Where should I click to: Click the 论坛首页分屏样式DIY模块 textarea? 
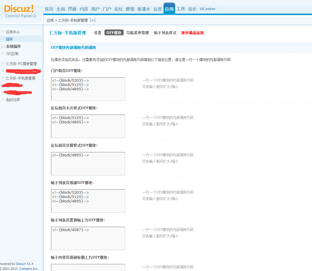88,164
